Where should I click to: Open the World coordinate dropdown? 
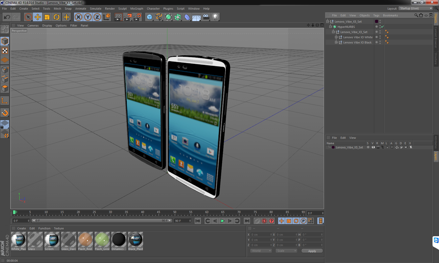click(261, 251)
